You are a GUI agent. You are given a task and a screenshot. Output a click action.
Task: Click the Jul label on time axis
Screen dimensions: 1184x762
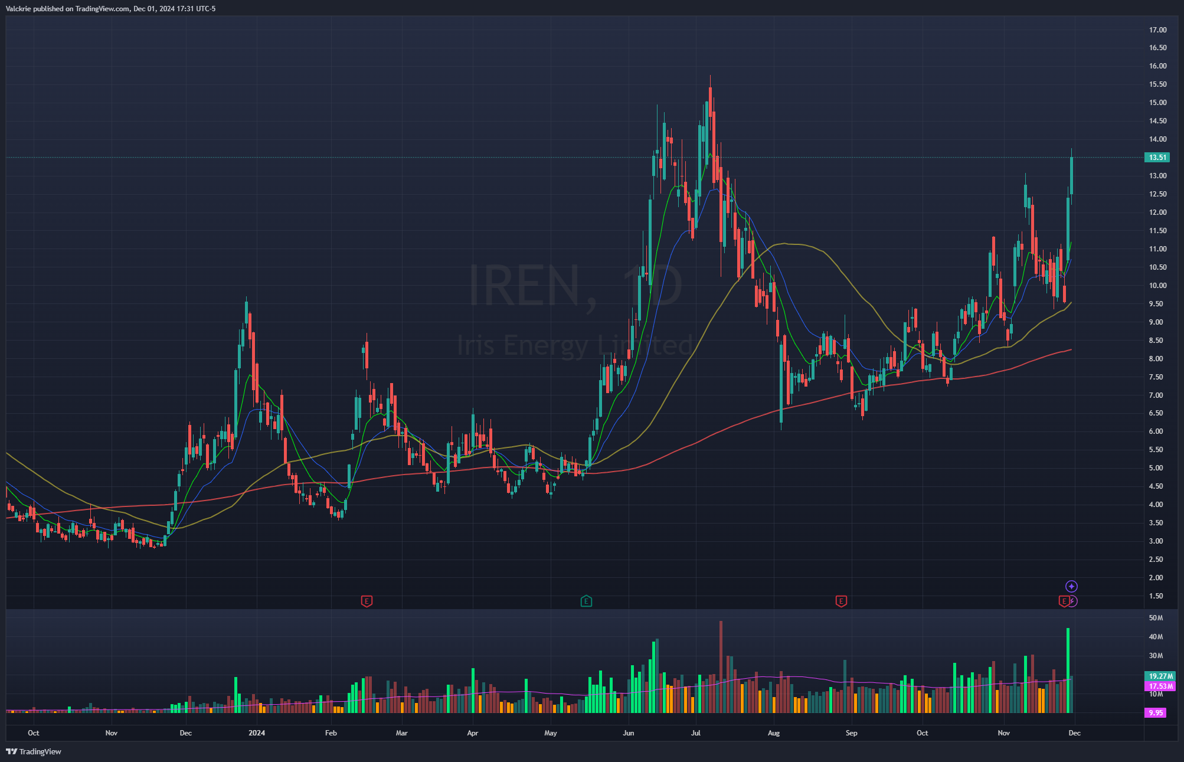[x=696, y=733]
